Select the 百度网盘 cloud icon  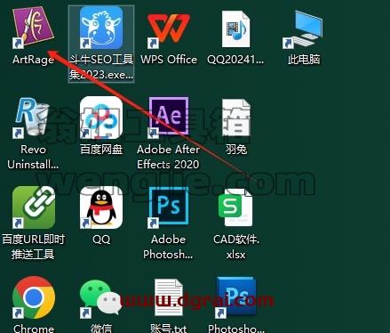tap(101, 118)
